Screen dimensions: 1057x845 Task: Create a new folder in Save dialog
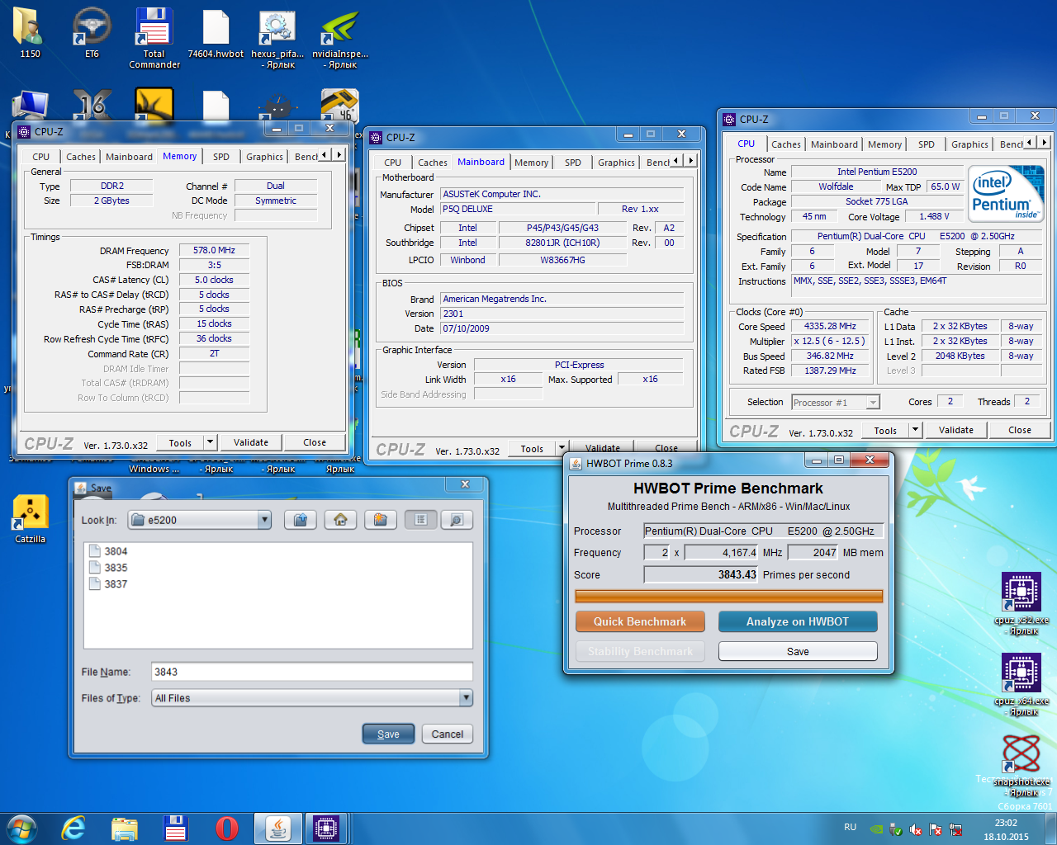pyautogui.click(x=380, y=520)
